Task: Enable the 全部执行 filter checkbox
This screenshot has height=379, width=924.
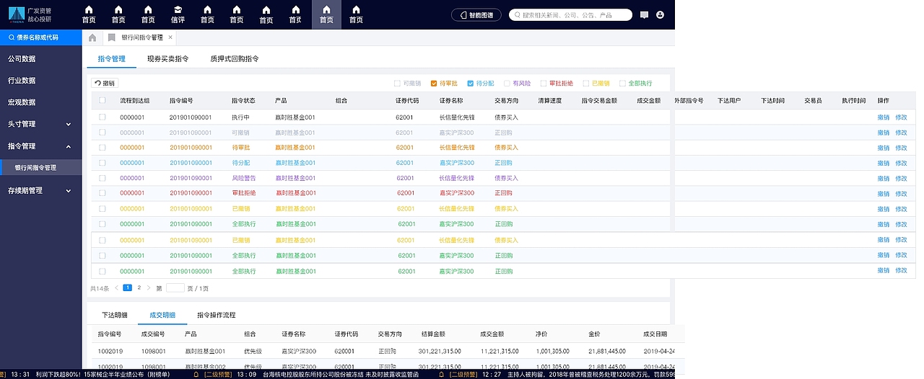Action: [623, 84]
